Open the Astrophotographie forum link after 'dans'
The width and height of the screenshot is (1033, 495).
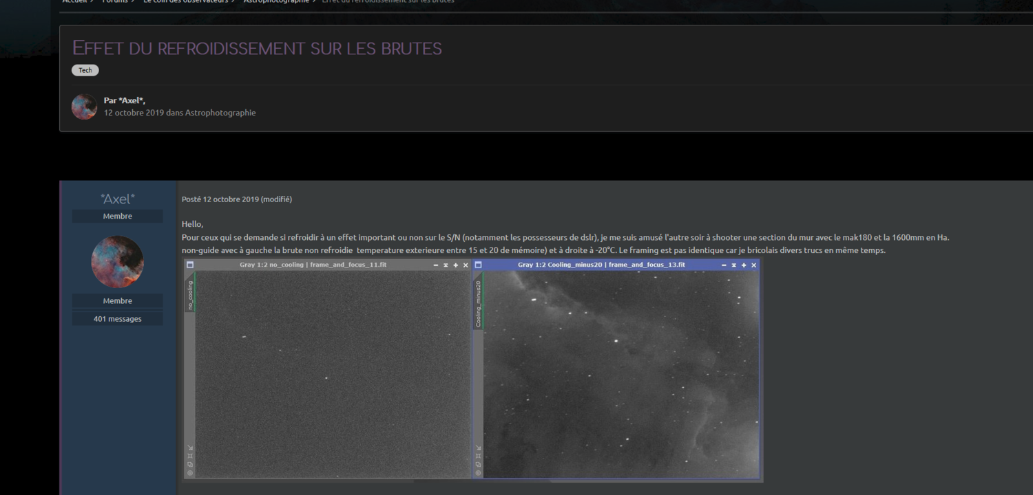[x=220, y=113]
